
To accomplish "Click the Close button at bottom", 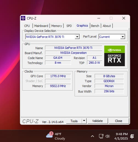I will (x=119, y=121).
